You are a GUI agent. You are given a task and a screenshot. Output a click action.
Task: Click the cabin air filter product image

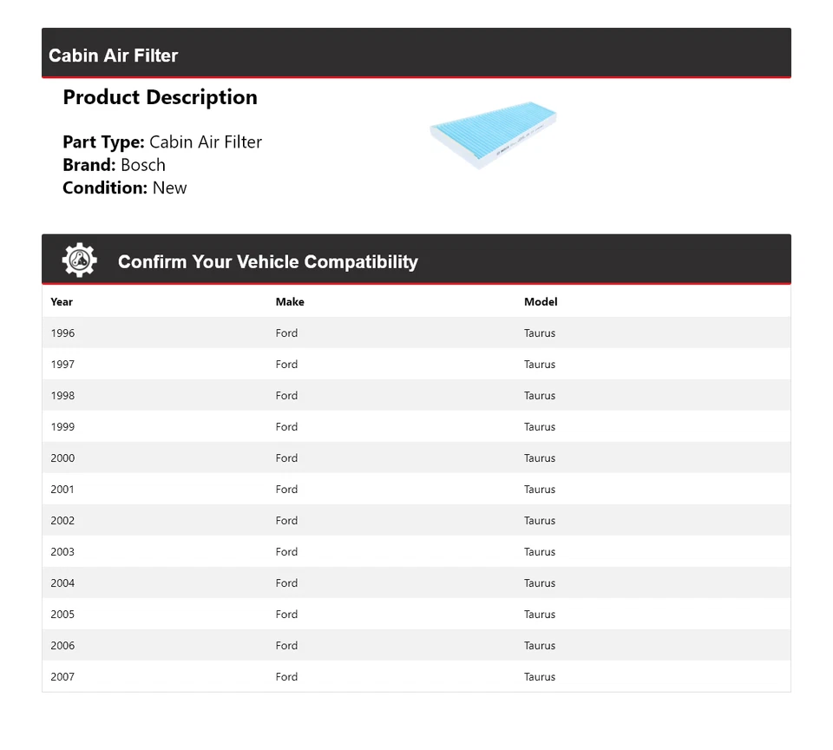pyautogui.click(x=493, y=136)
